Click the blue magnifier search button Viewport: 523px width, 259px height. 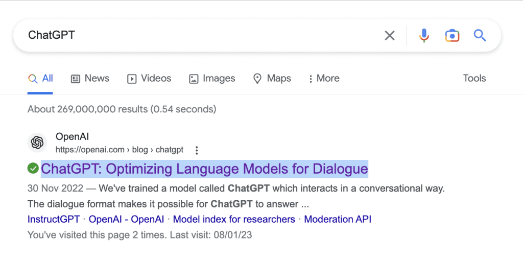pyautogui.click(x=479, y=35)
